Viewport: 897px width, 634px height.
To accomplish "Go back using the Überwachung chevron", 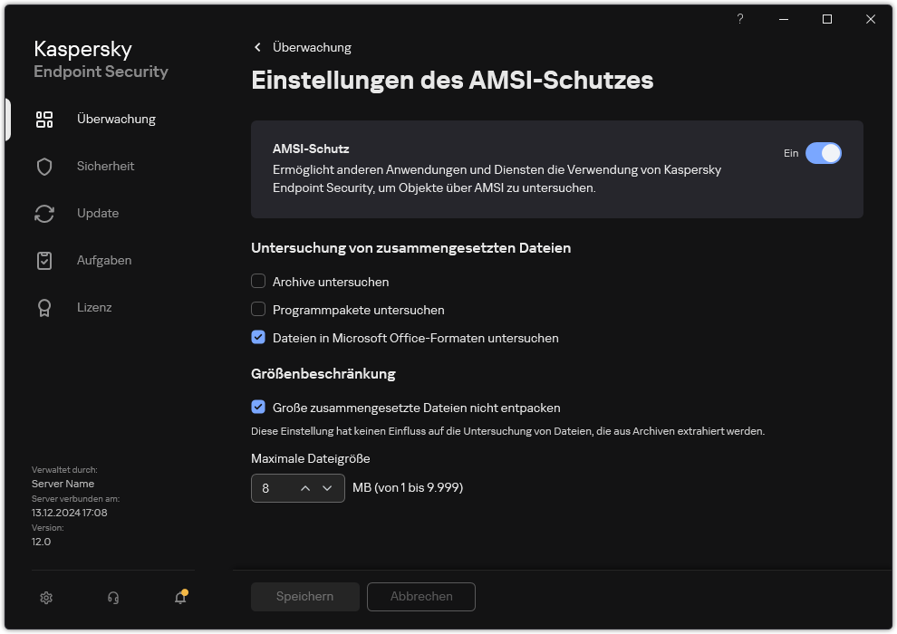I will (x=257, y=47).
